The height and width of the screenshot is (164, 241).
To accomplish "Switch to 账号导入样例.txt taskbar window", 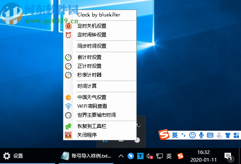I will pos(86,156).
